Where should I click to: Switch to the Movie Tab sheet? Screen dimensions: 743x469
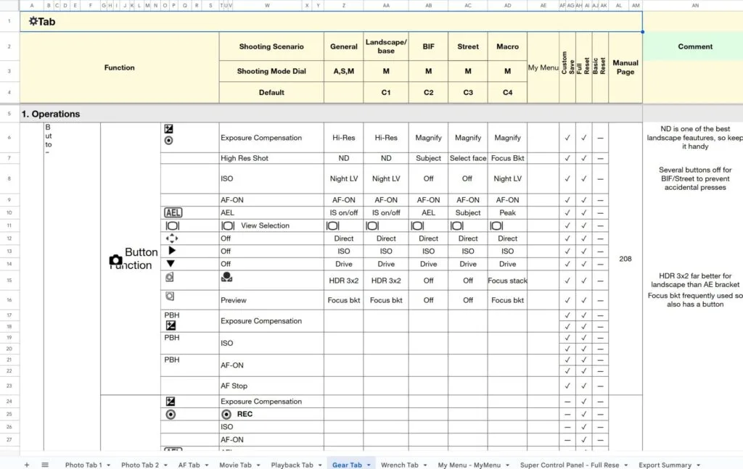click(x=236, y=465)
